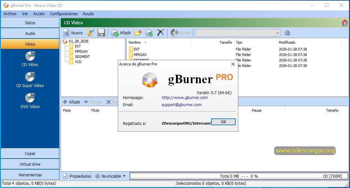
Task: Click the Nuevo document icon in toolbar
Action: 66,33
